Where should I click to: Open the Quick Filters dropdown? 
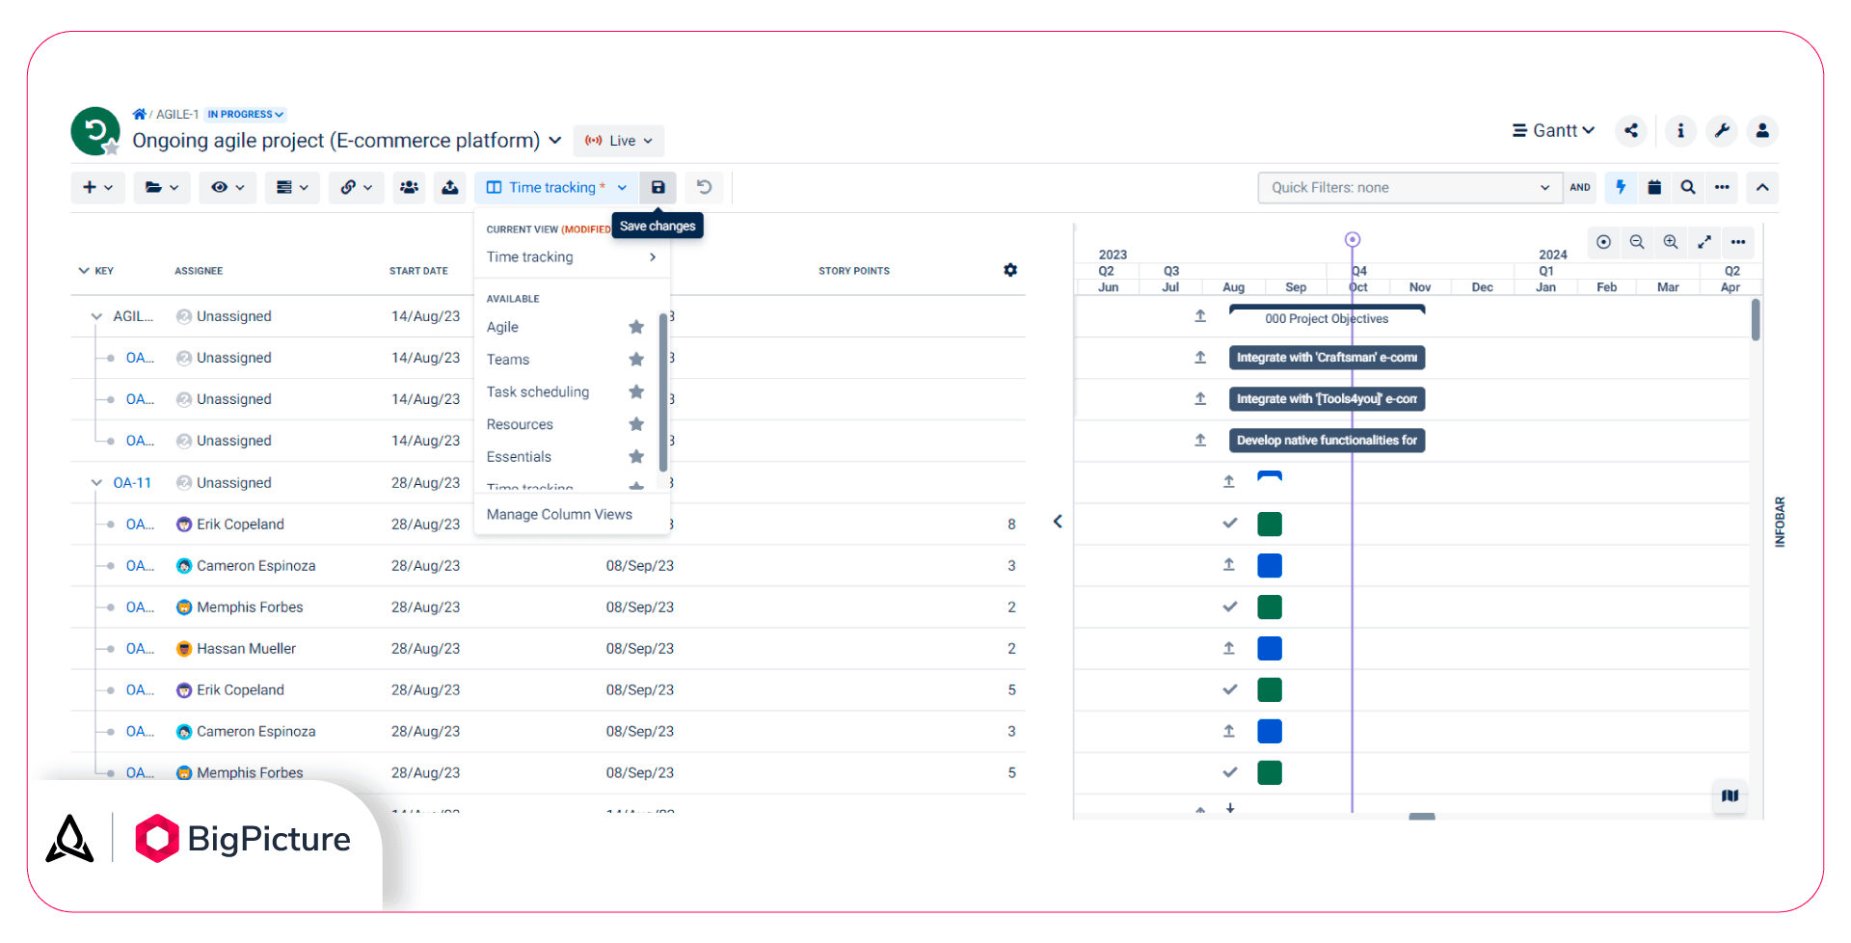(1409, 187)
